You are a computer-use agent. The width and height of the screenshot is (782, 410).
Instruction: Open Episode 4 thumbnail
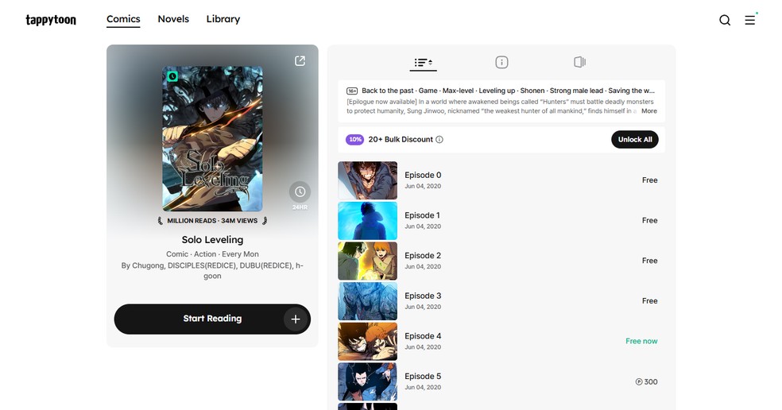pos(368,342)
